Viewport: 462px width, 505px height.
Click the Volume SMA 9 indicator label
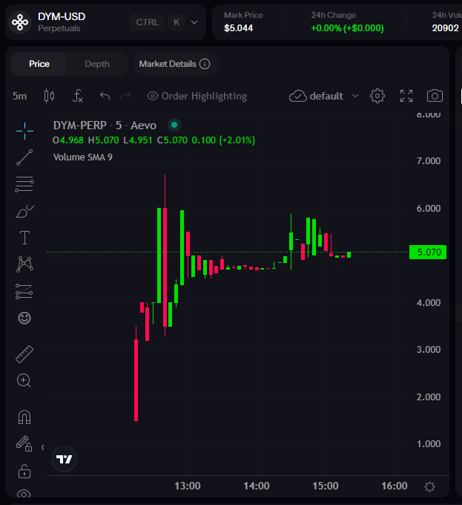pos(83,157)
